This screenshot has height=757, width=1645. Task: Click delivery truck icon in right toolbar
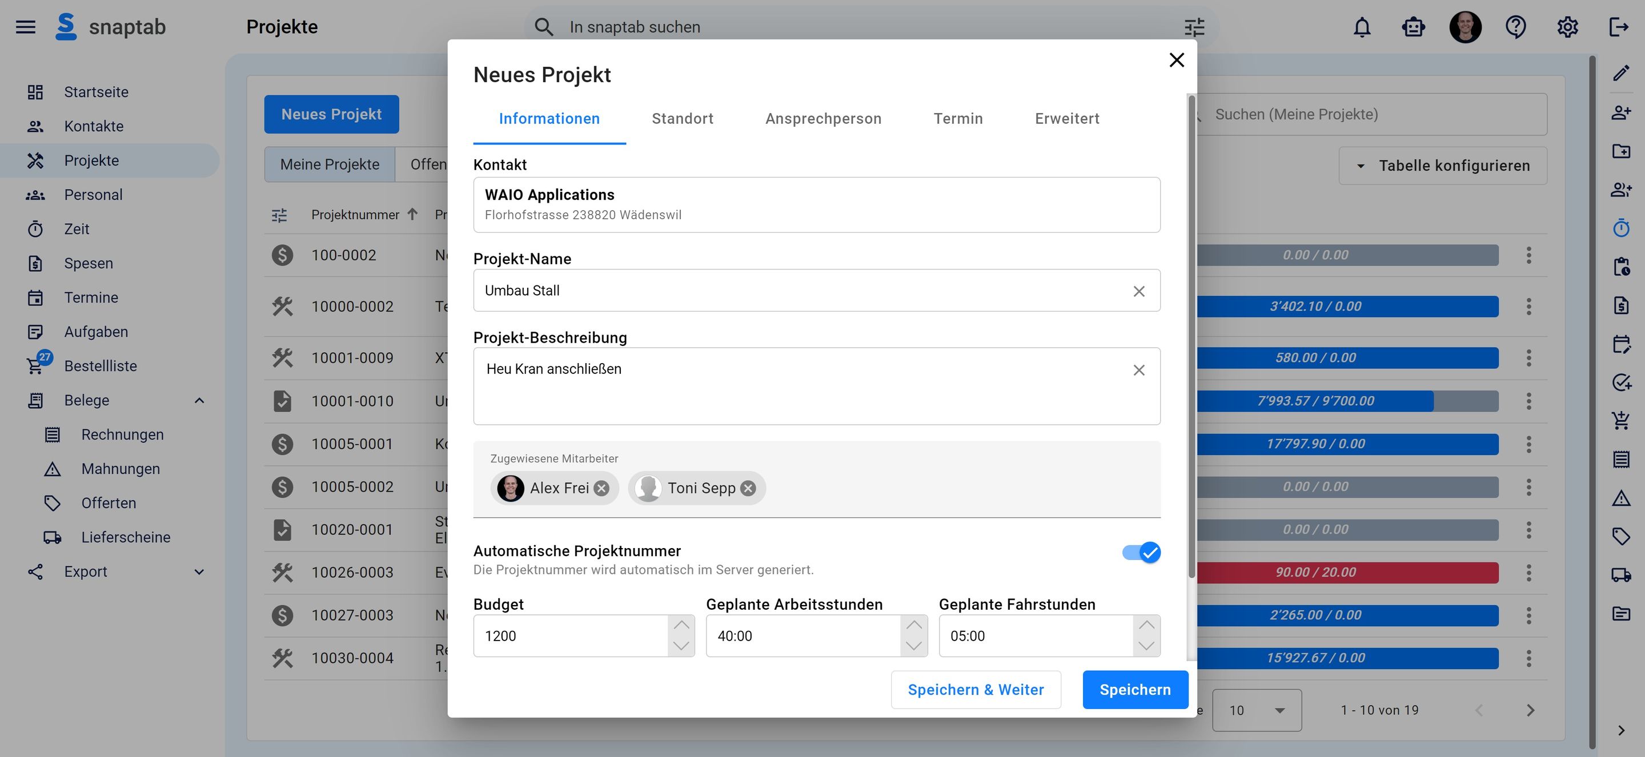1621,575
